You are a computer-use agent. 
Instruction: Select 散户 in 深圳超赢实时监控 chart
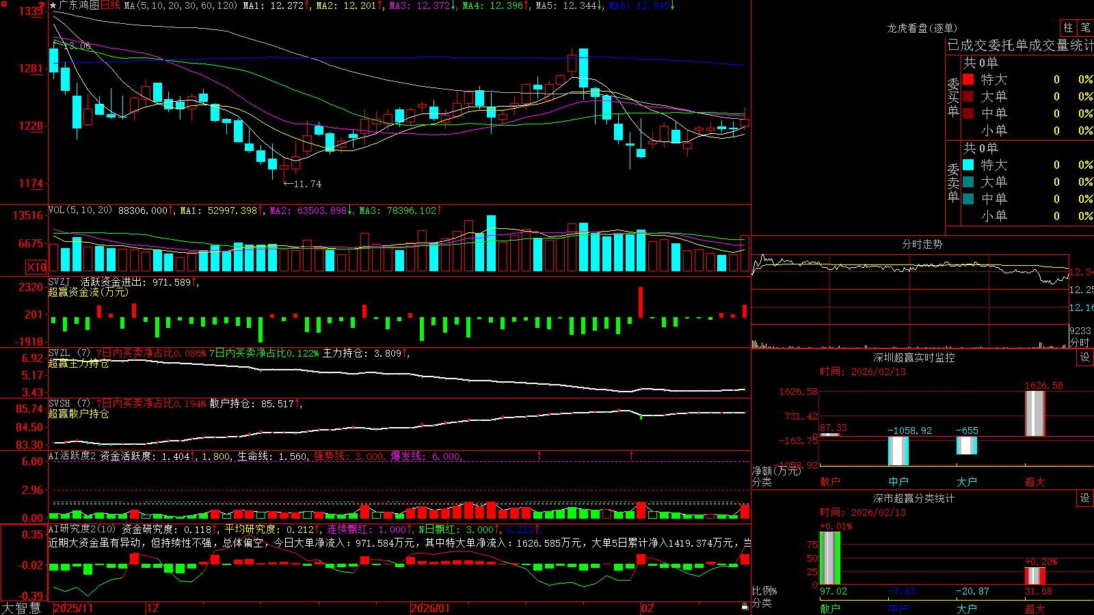pyautogui.click(x=830, y=482)
